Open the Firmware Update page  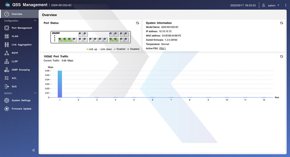coord(21,109)
